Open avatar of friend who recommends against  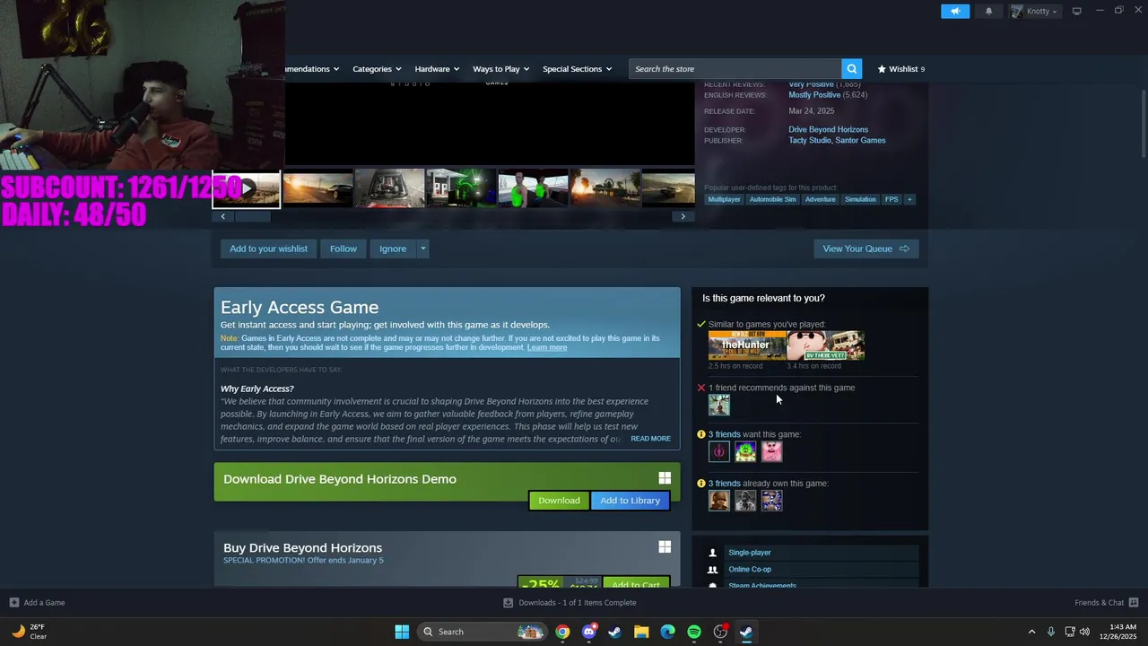coord(719,406)
